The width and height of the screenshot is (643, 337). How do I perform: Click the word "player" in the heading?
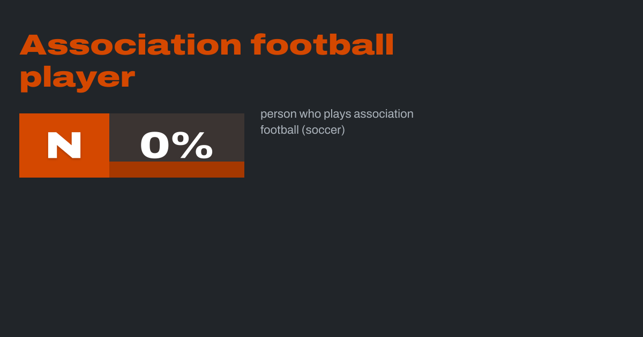pos(77,77)
